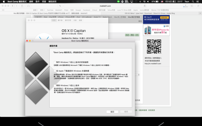Viewport: 202px width, 126px height.
Task: Click the iPhone 6s advertisement banner
Action: click(156, 30)
